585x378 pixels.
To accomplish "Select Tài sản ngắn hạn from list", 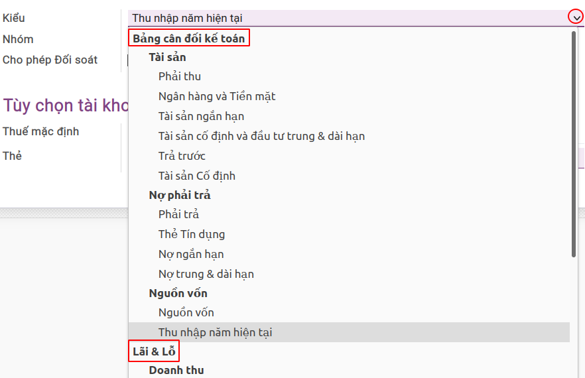I will tap(201, 116).
